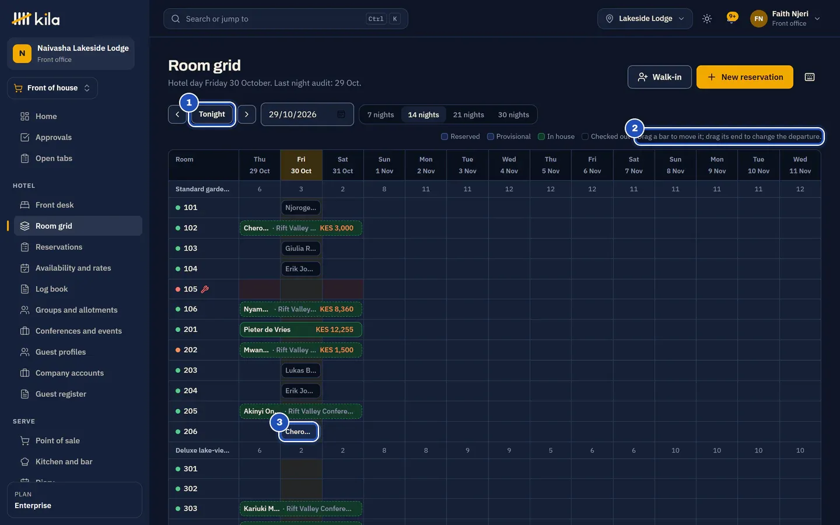The image size is (840, 525).
Task: Open the Kariuki M booking in room 303
Action: [x=301, y=509]
